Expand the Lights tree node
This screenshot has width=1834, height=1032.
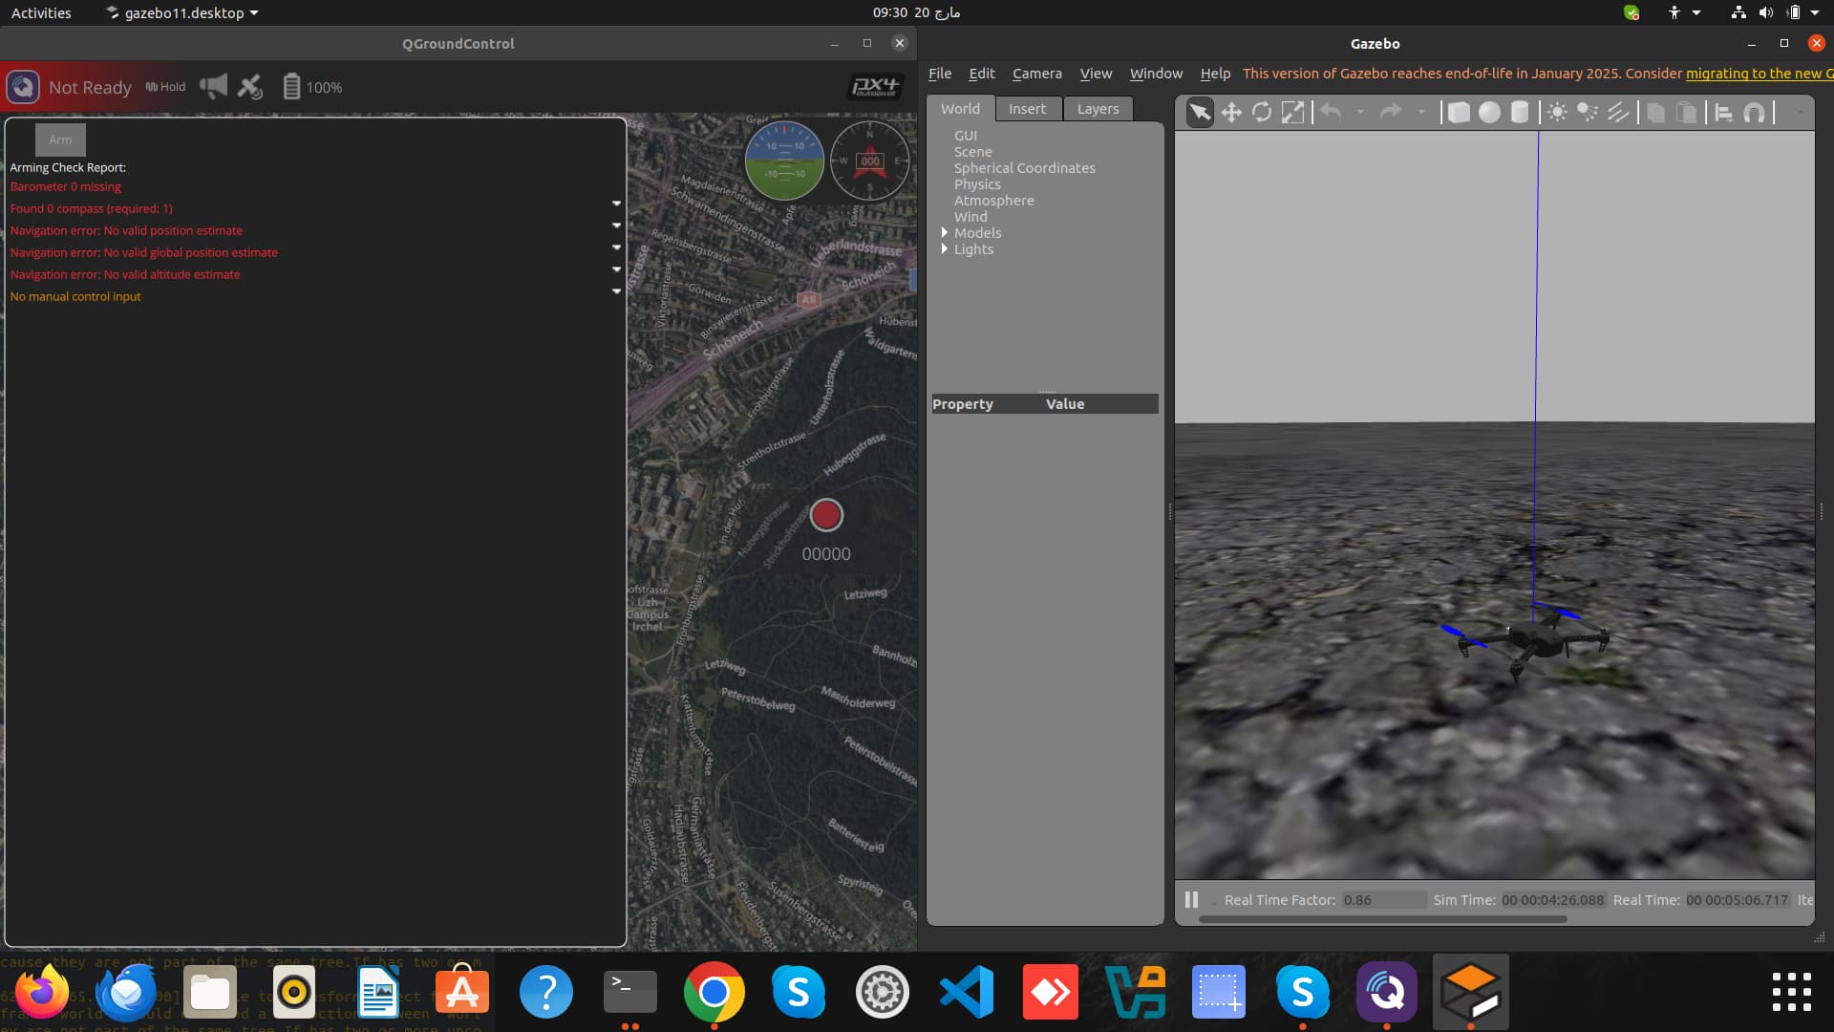coord(945,248)
